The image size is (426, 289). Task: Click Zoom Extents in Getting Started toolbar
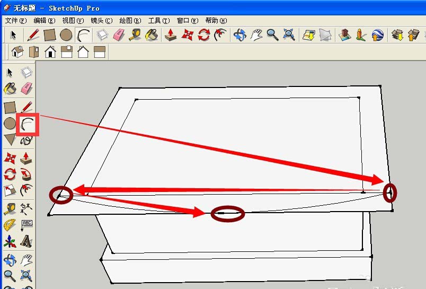(289, 35)
